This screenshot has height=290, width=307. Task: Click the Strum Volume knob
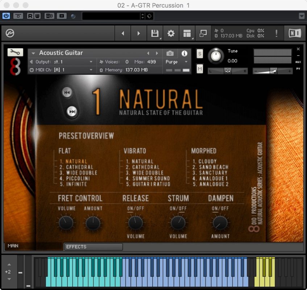click(x=178, y=223)
